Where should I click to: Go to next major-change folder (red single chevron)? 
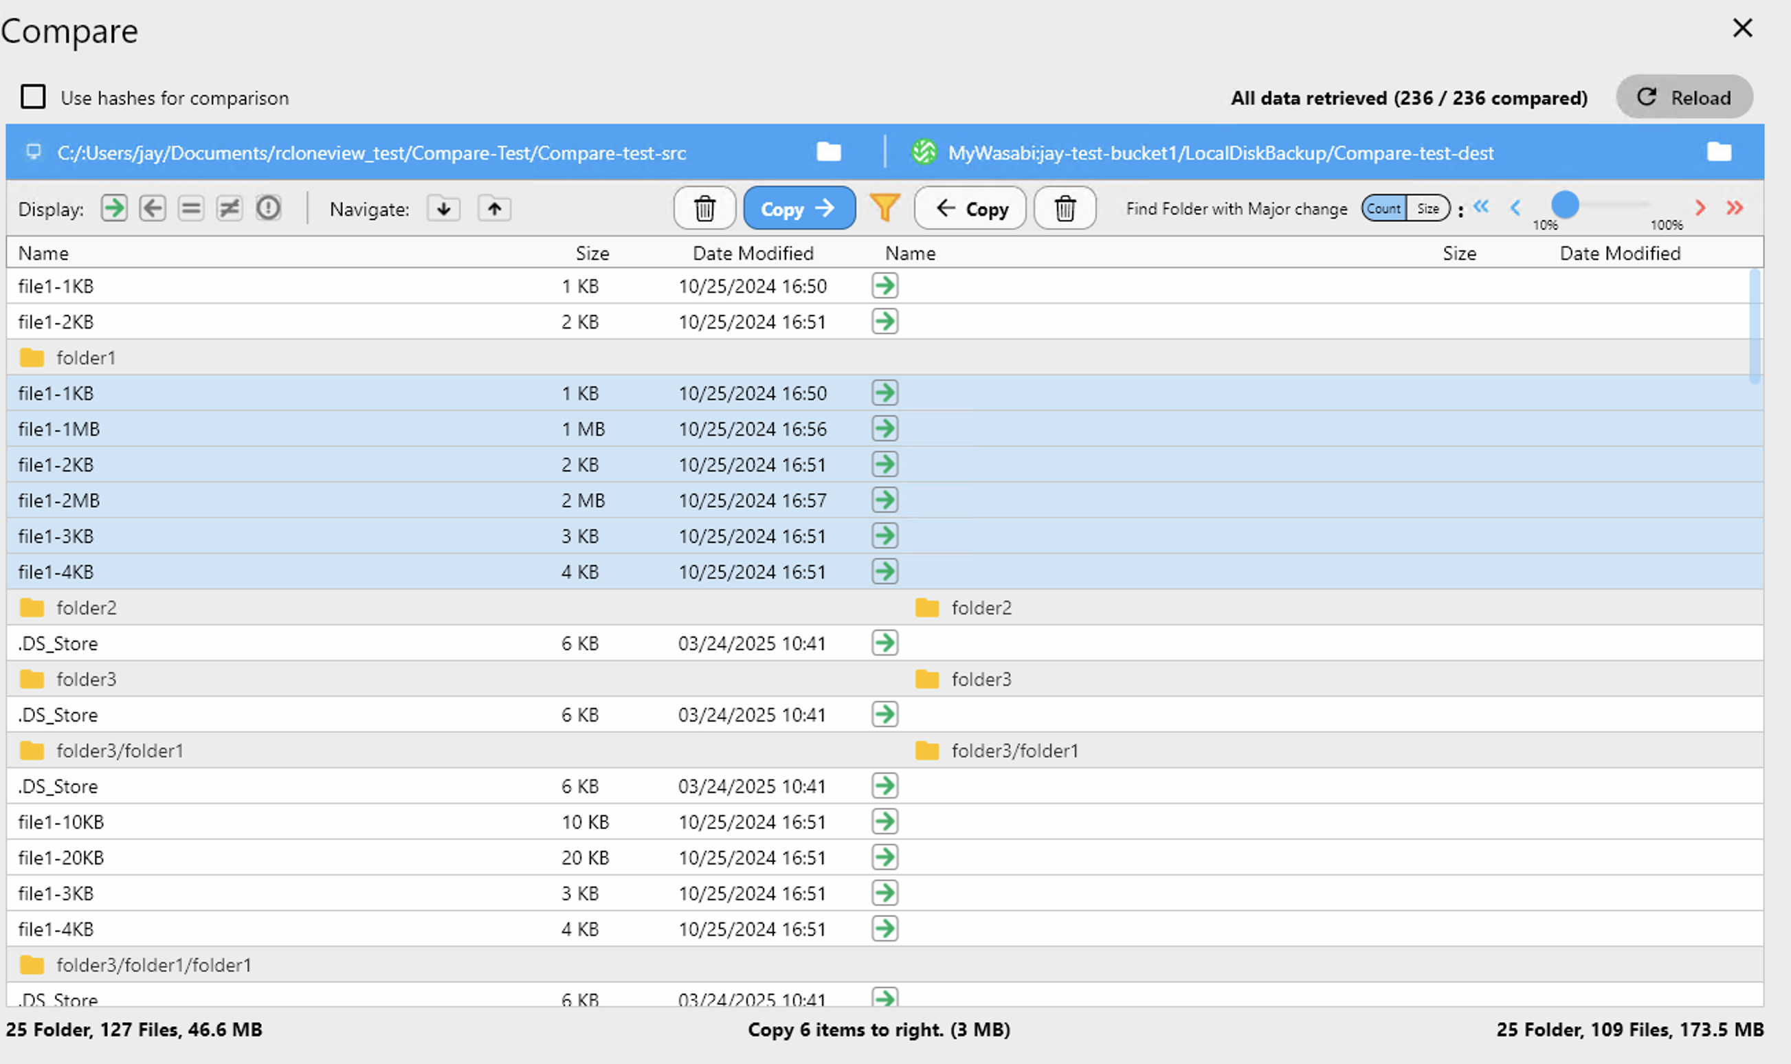click(x=1700, y=208)
